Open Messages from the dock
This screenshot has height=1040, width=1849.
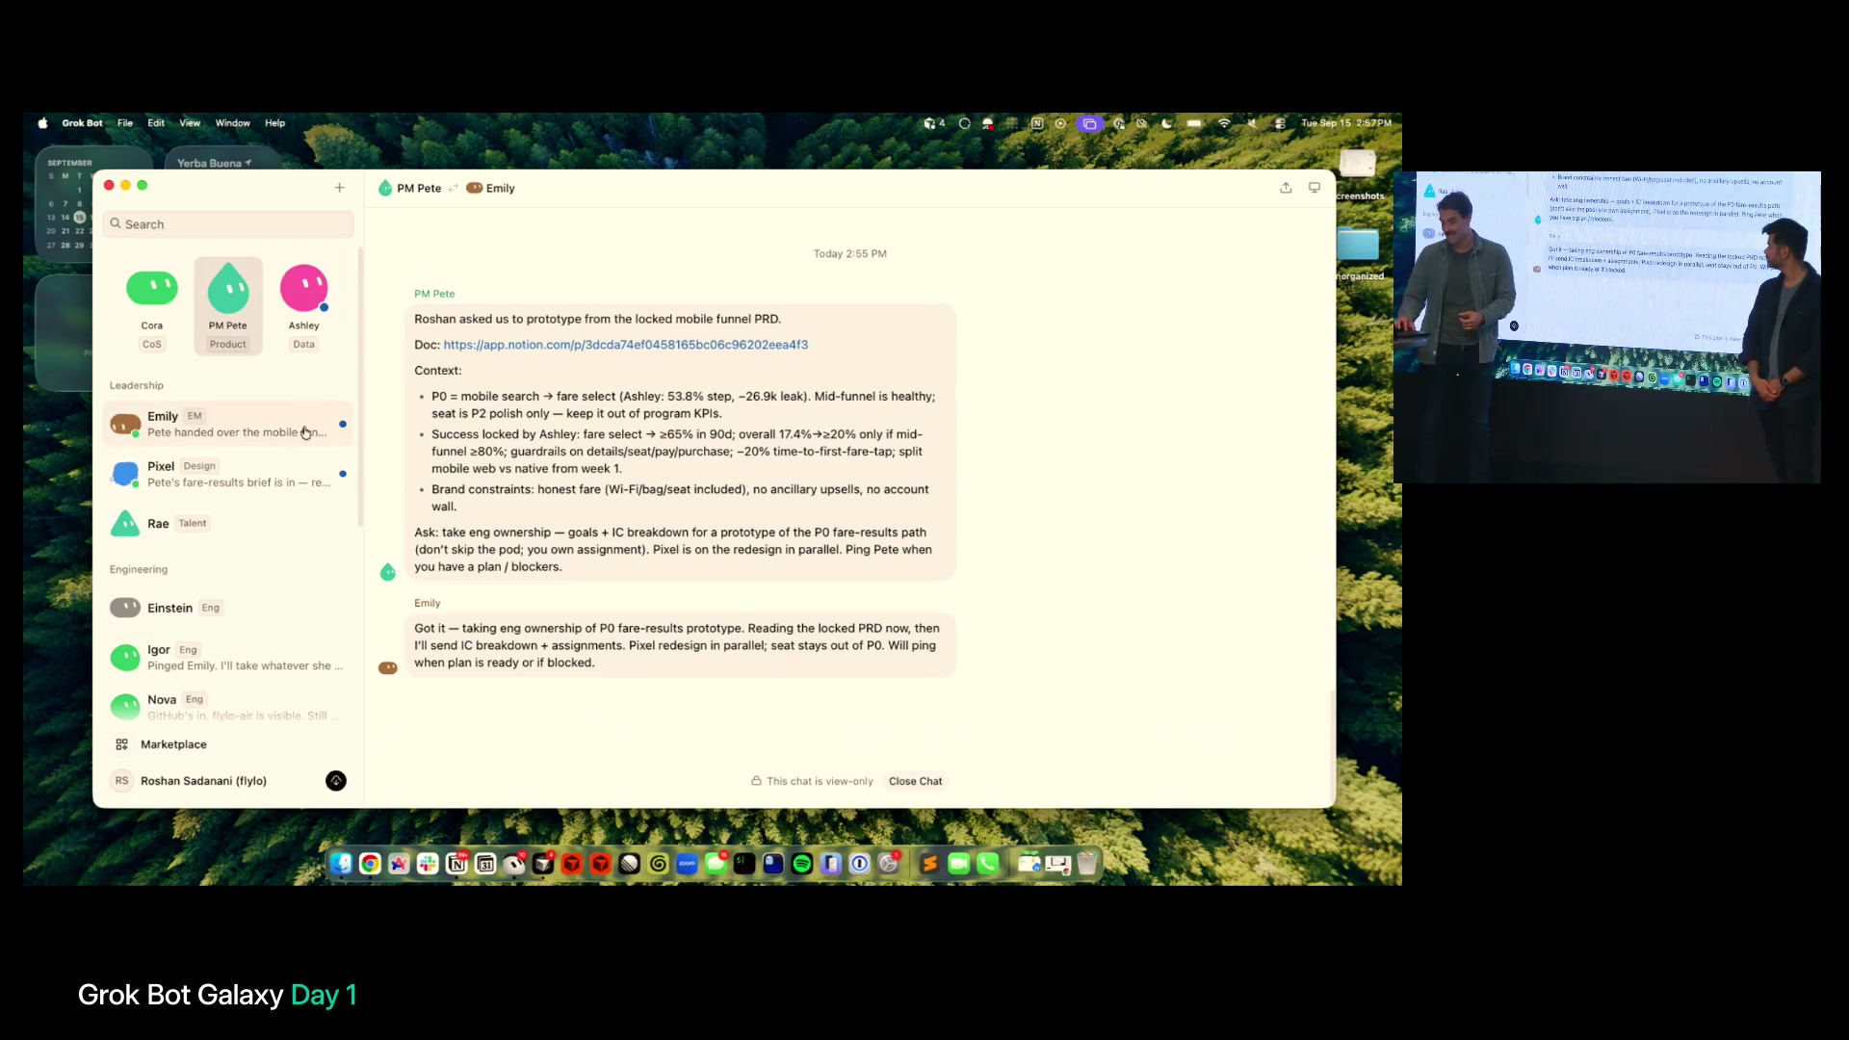click(716, 864)
